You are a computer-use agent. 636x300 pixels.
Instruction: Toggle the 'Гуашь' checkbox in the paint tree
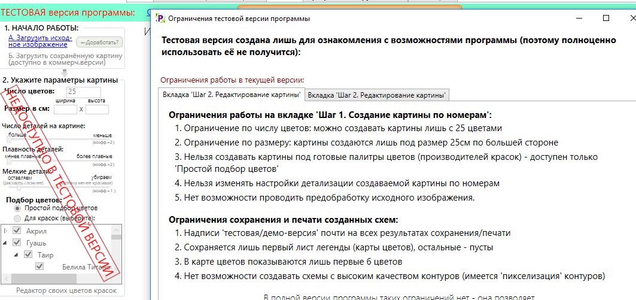[x=17, y=243]
